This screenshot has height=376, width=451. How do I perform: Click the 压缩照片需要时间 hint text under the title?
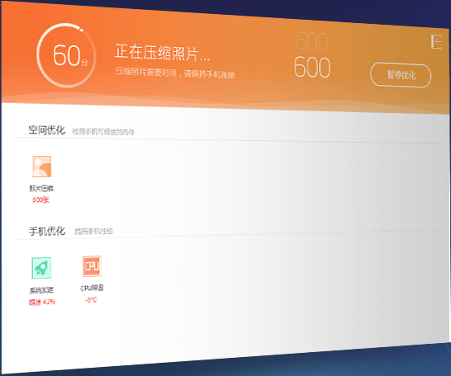pyautogui.click(x=175, y=73)
